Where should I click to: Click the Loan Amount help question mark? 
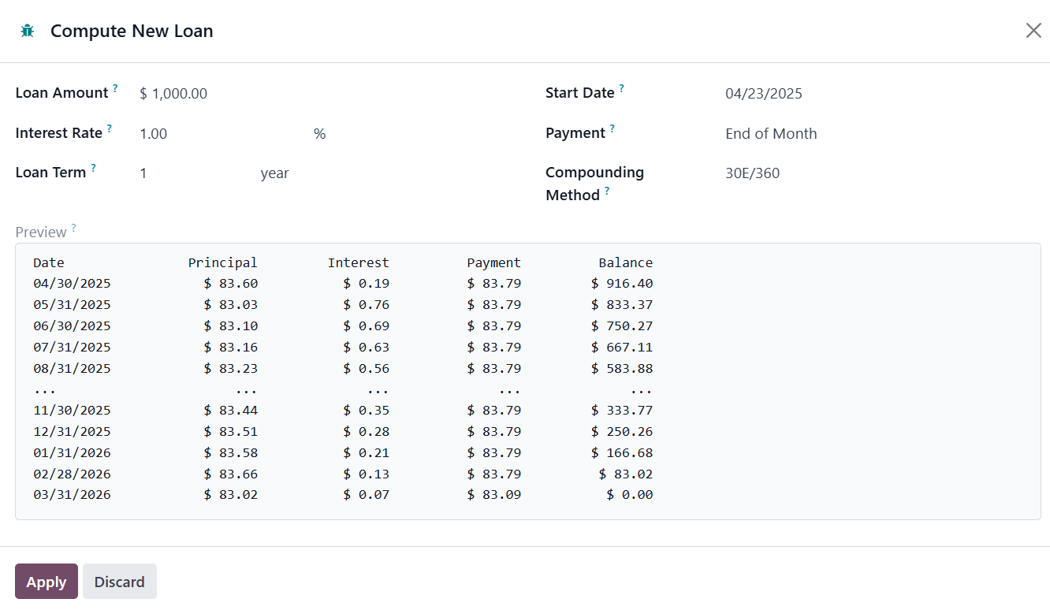point(115,88)
